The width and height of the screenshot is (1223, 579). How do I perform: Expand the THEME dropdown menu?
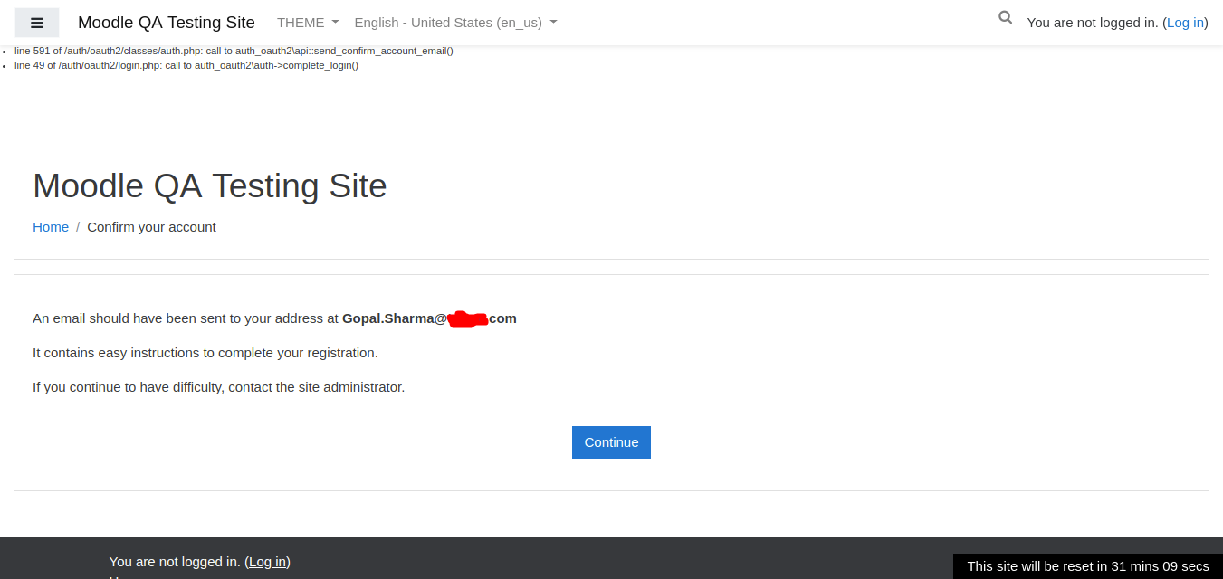point(308,23)
